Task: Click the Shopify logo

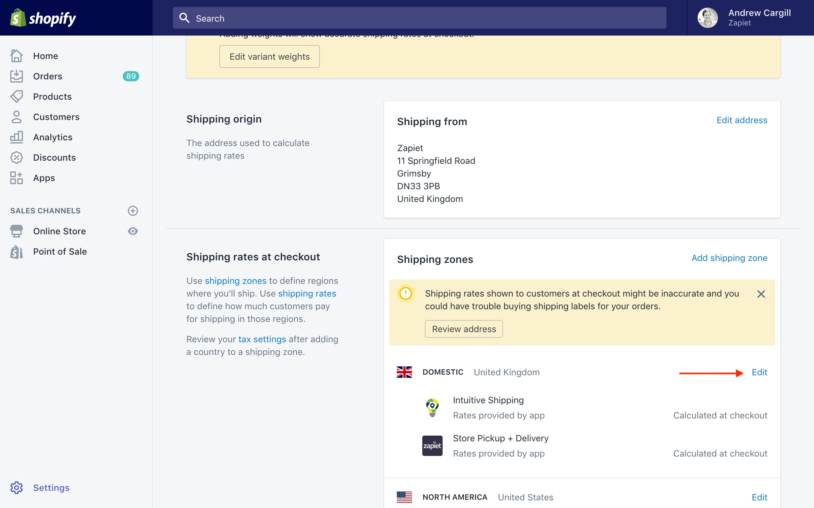Action: pos(43,18)
